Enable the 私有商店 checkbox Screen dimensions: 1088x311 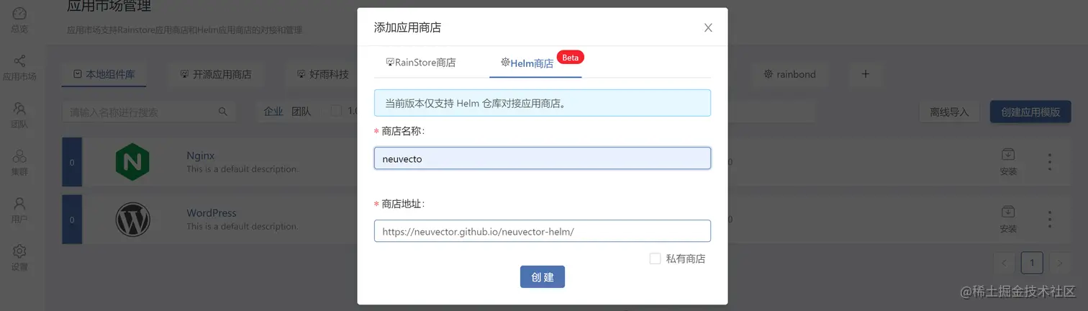pos(655,258)
